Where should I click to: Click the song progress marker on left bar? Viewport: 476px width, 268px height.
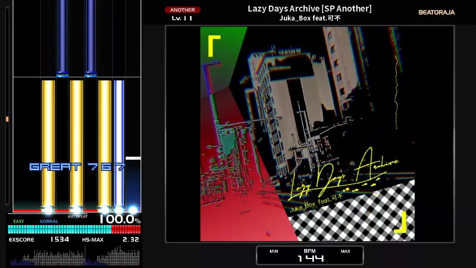click(7, 119)
